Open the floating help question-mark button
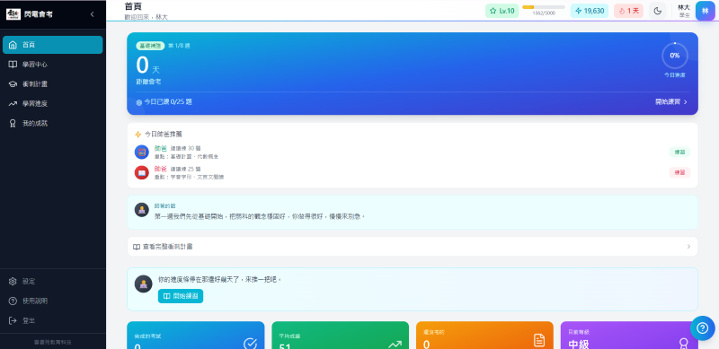Screen dimensions: 719x349 pyautogui.click(x=703, y=328)
